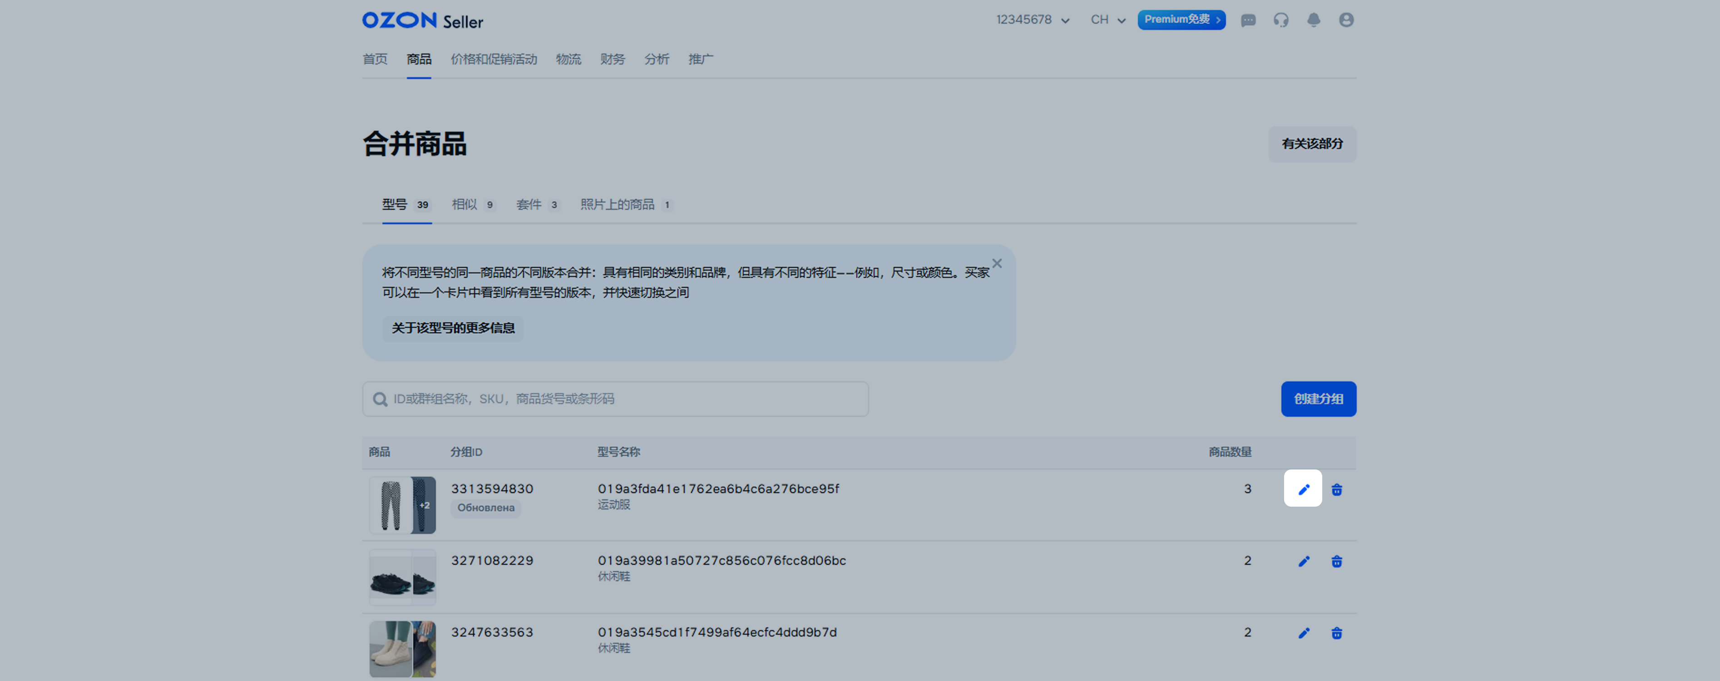Click the Premium免费 arrow badge
This screenshot has width=1720, height=681.
[x=1181, y=20]
